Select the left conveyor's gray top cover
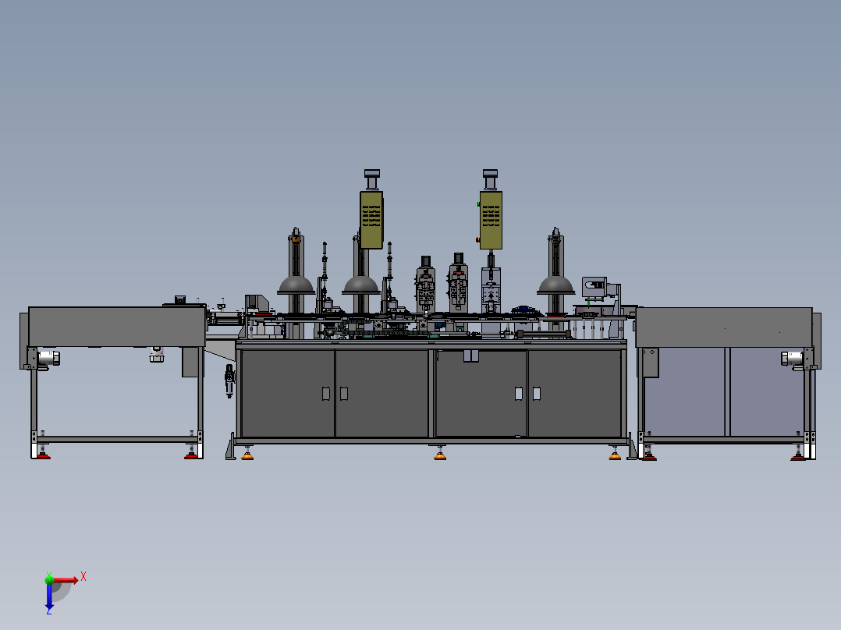 (x=116, y=327)
